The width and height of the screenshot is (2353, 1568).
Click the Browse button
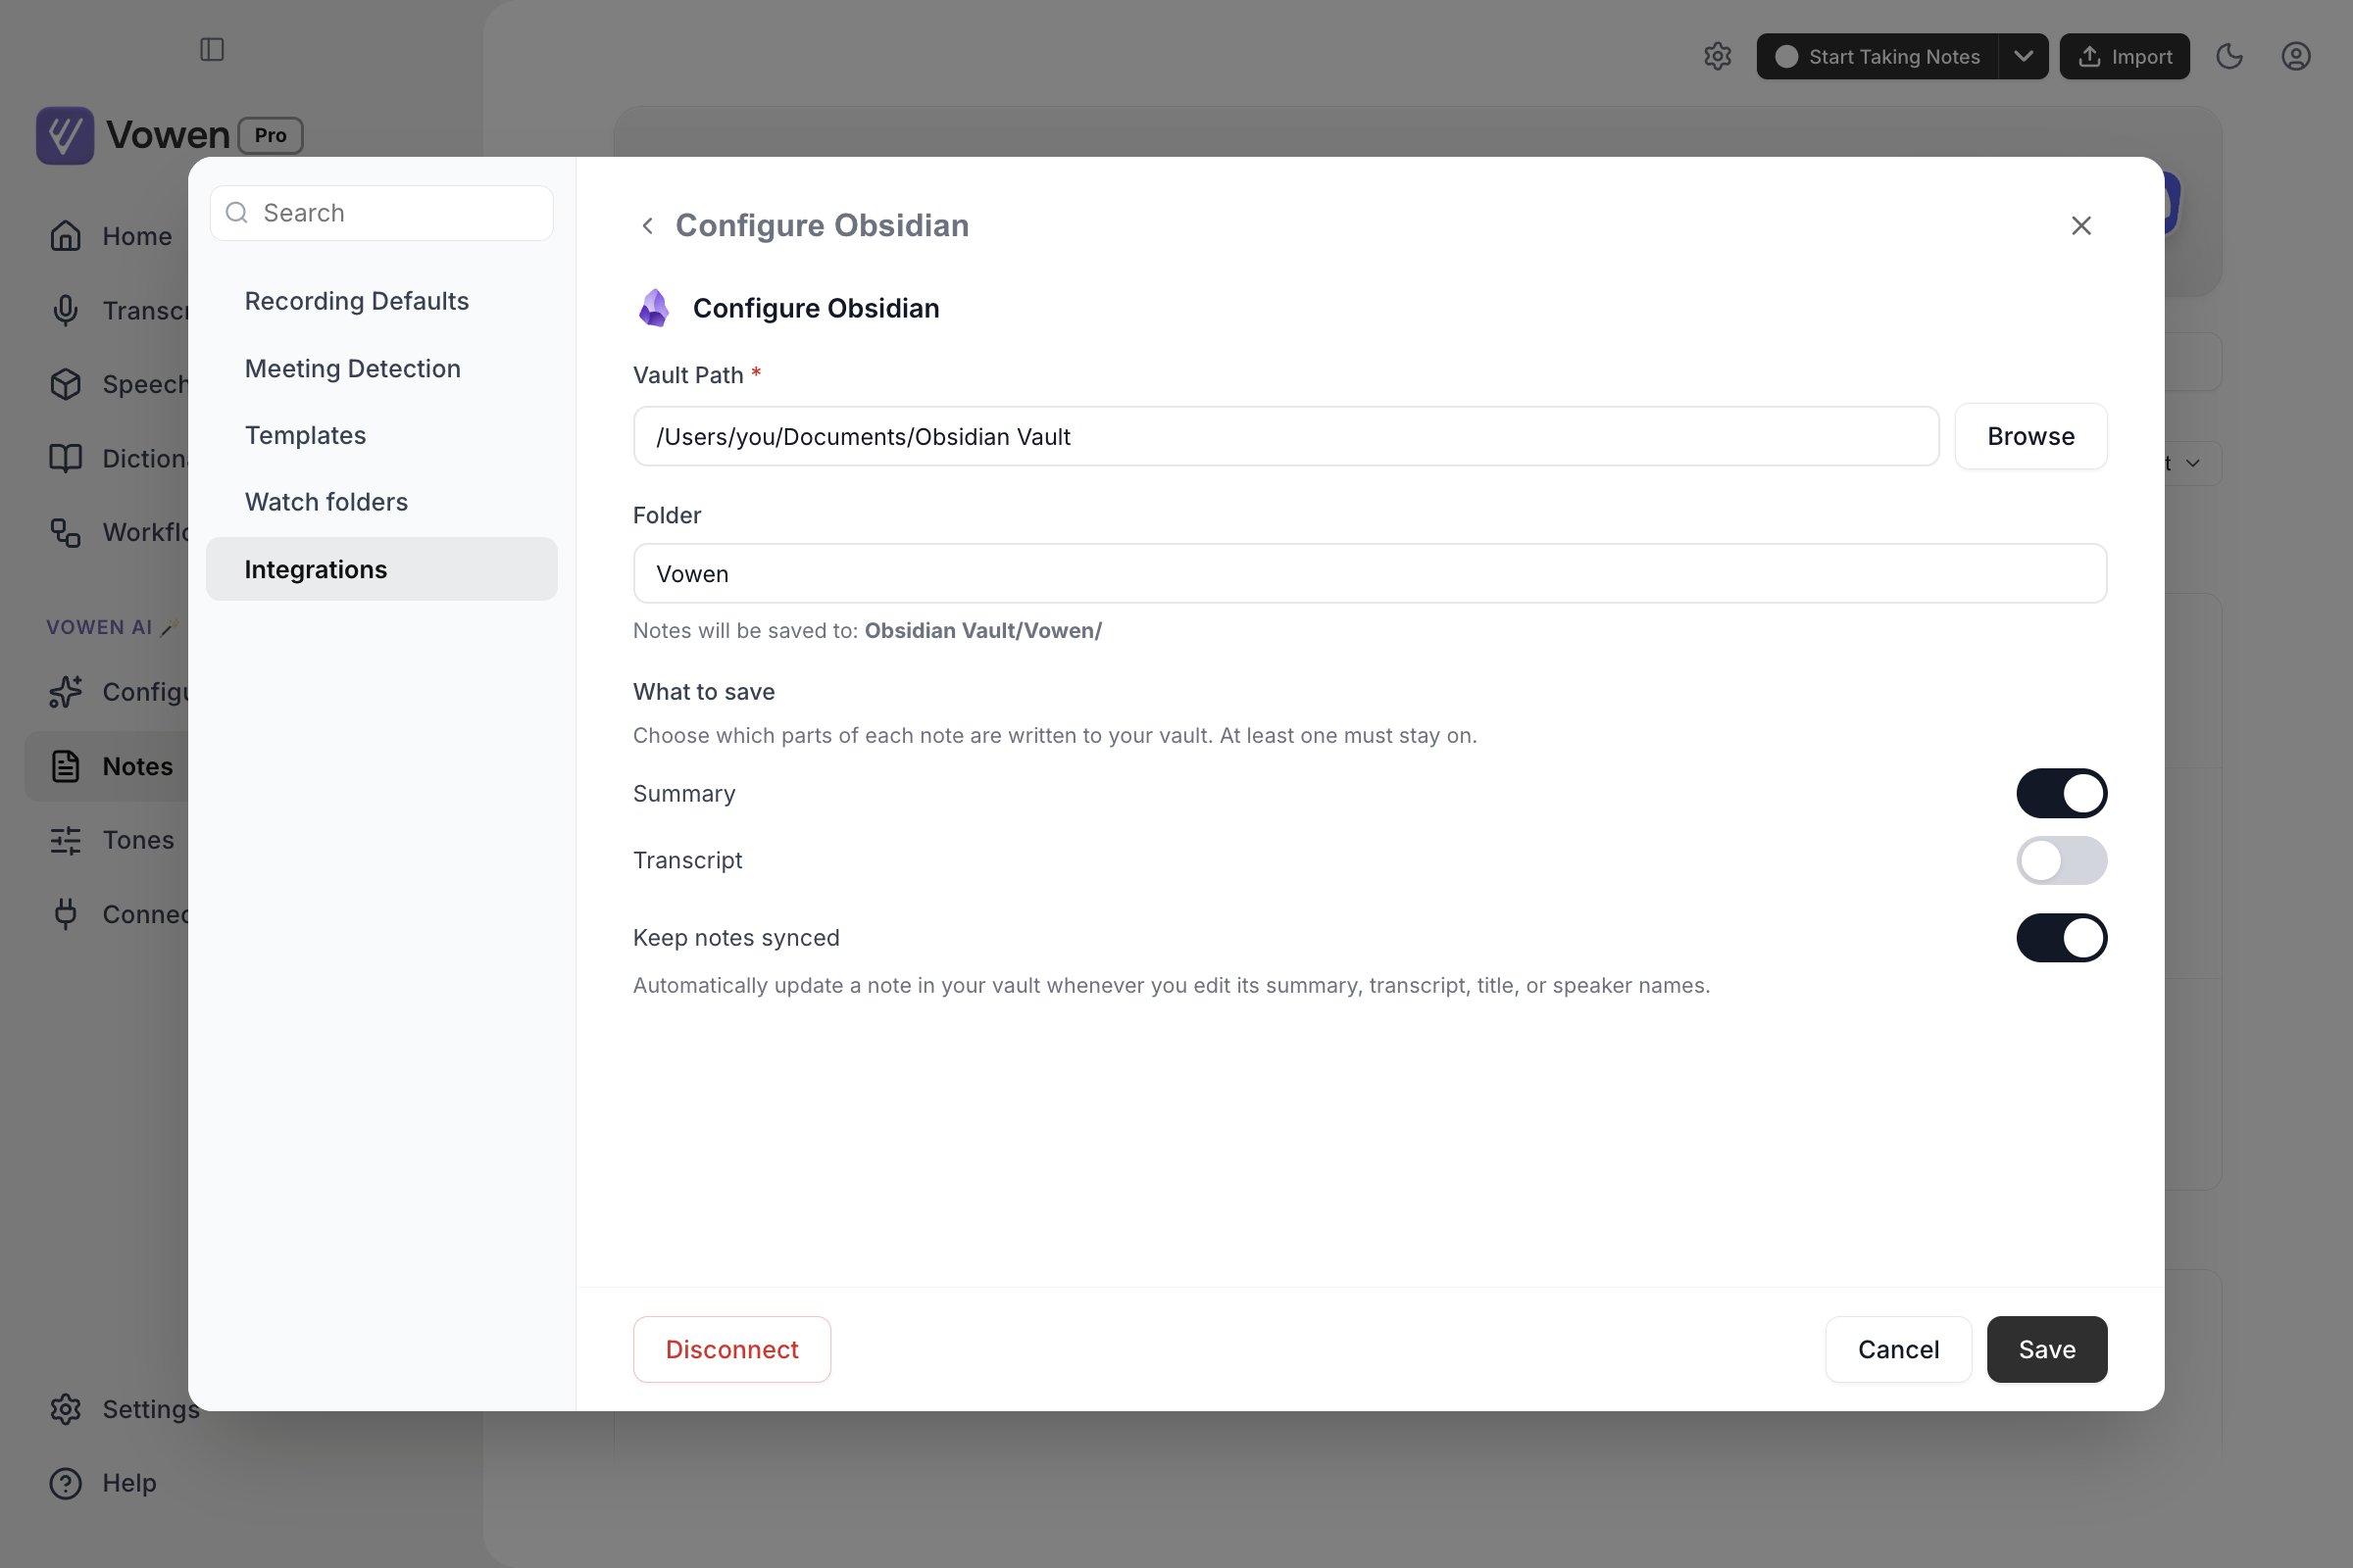(2030, 436)
